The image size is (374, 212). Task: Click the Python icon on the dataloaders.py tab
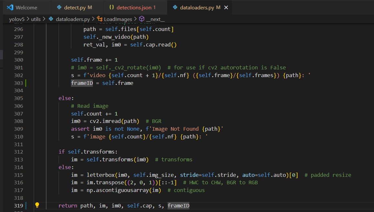(x=175, y=7)
